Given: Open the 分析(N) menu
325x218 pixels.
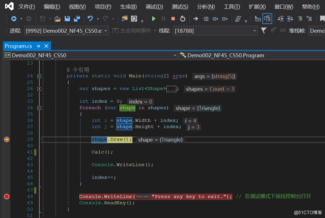Looking at the screenshot, I should click(206, 7).
